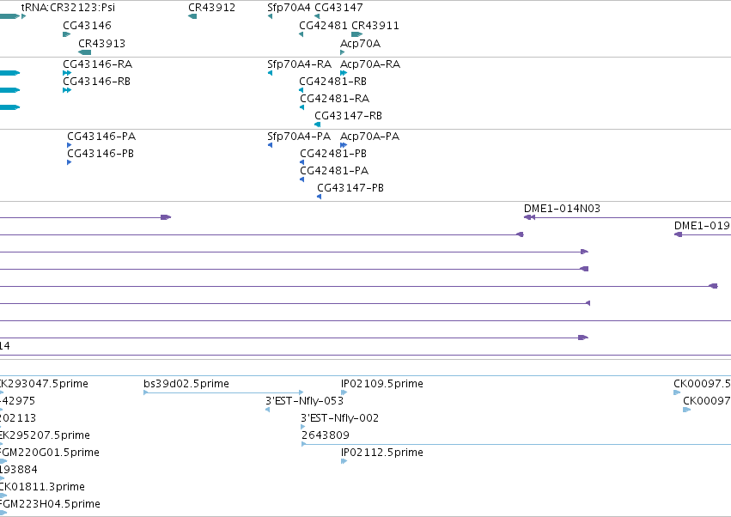Click the DME1-014N03 purple arrowhead

coord(529,217)
